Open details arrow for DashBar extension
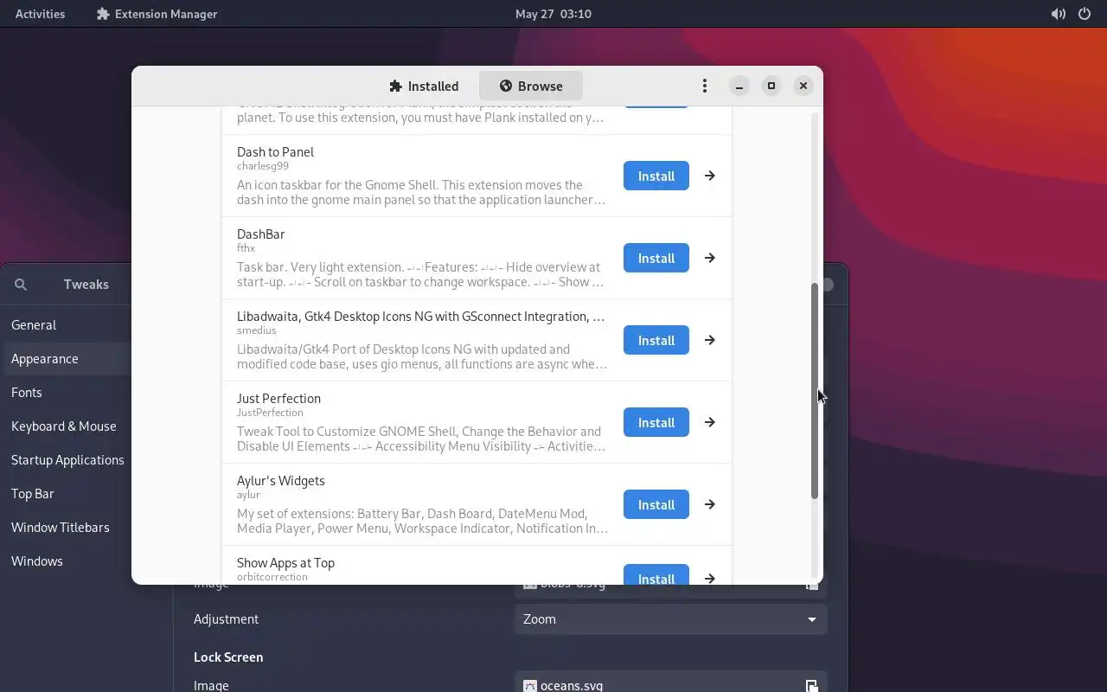 pyautogui.click(x=709, y=258)
